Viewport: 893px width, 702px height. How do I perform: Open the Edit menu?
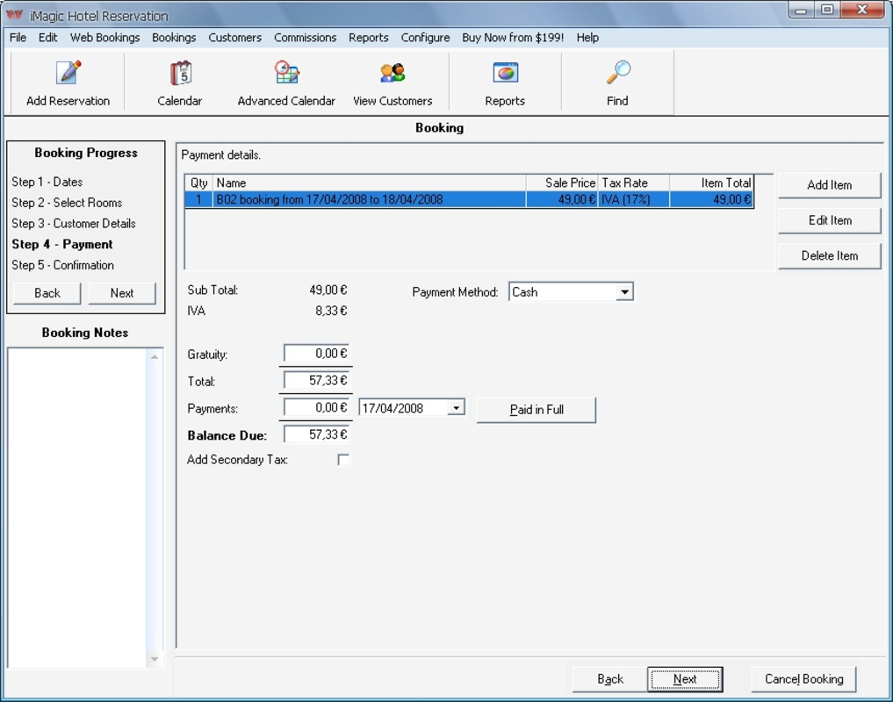coord(47,38)
